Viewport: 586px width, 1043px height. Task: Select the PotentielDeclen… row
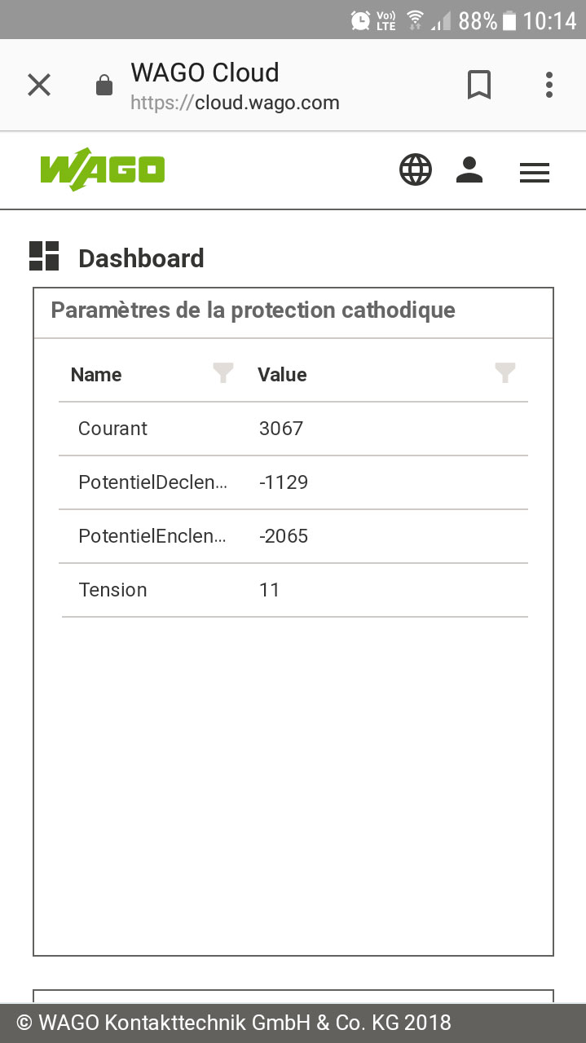(x=293, y=482)
